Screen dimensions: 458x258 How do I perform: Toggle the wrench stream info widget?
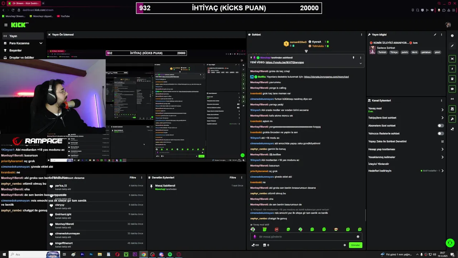point(452,119)
